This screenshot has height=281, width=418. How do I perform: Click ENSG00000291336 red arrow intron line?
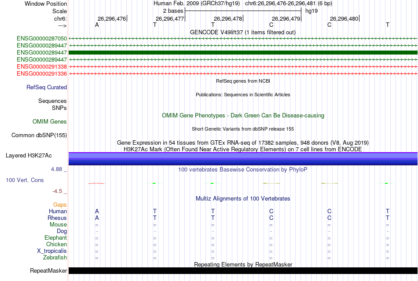click(243, 73)
